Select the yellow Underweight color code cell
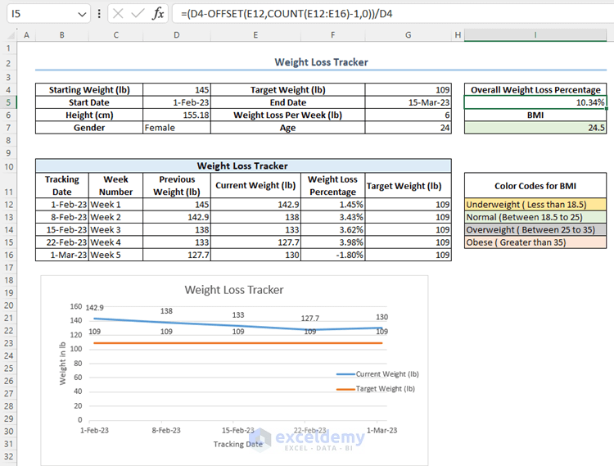Screen dimensions: 614x466 535,204
